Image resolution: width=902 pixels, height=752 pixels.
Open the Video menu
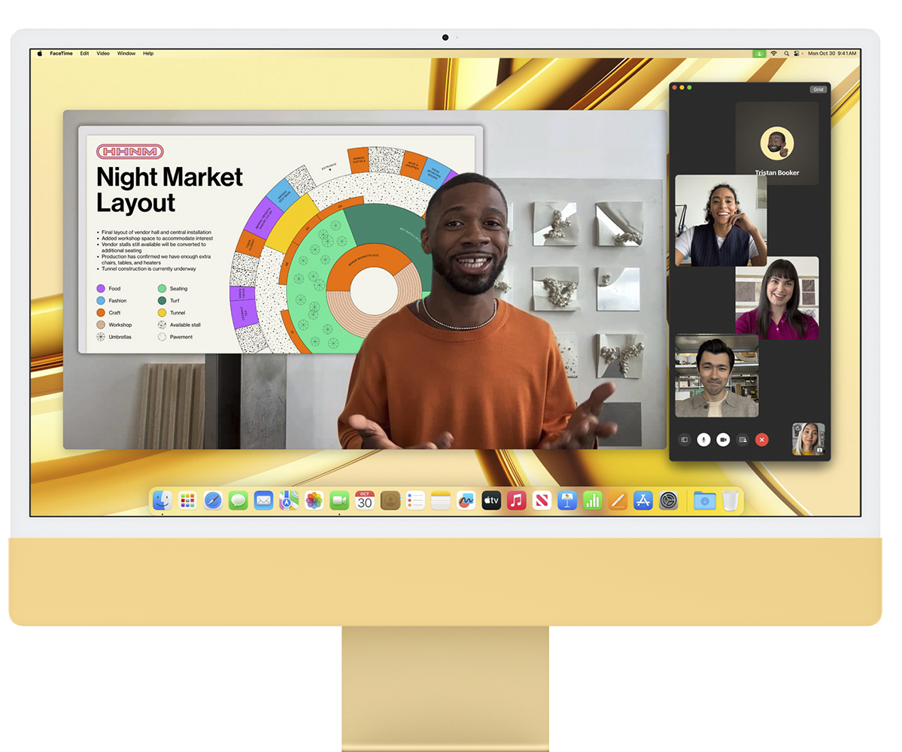(x=103, y=53)
